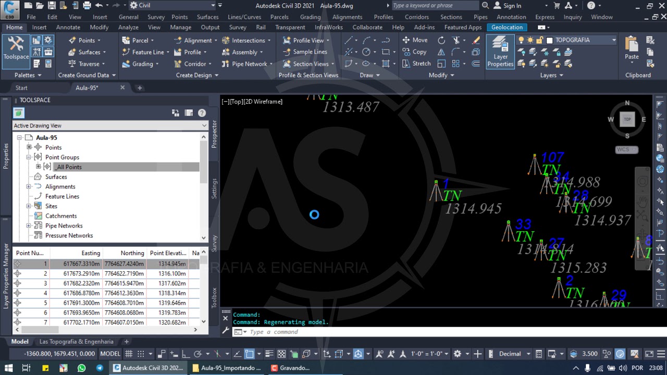Add new drawing tab plus button
The width and height of the screenshot is (667, 375).
pos(139,87)
